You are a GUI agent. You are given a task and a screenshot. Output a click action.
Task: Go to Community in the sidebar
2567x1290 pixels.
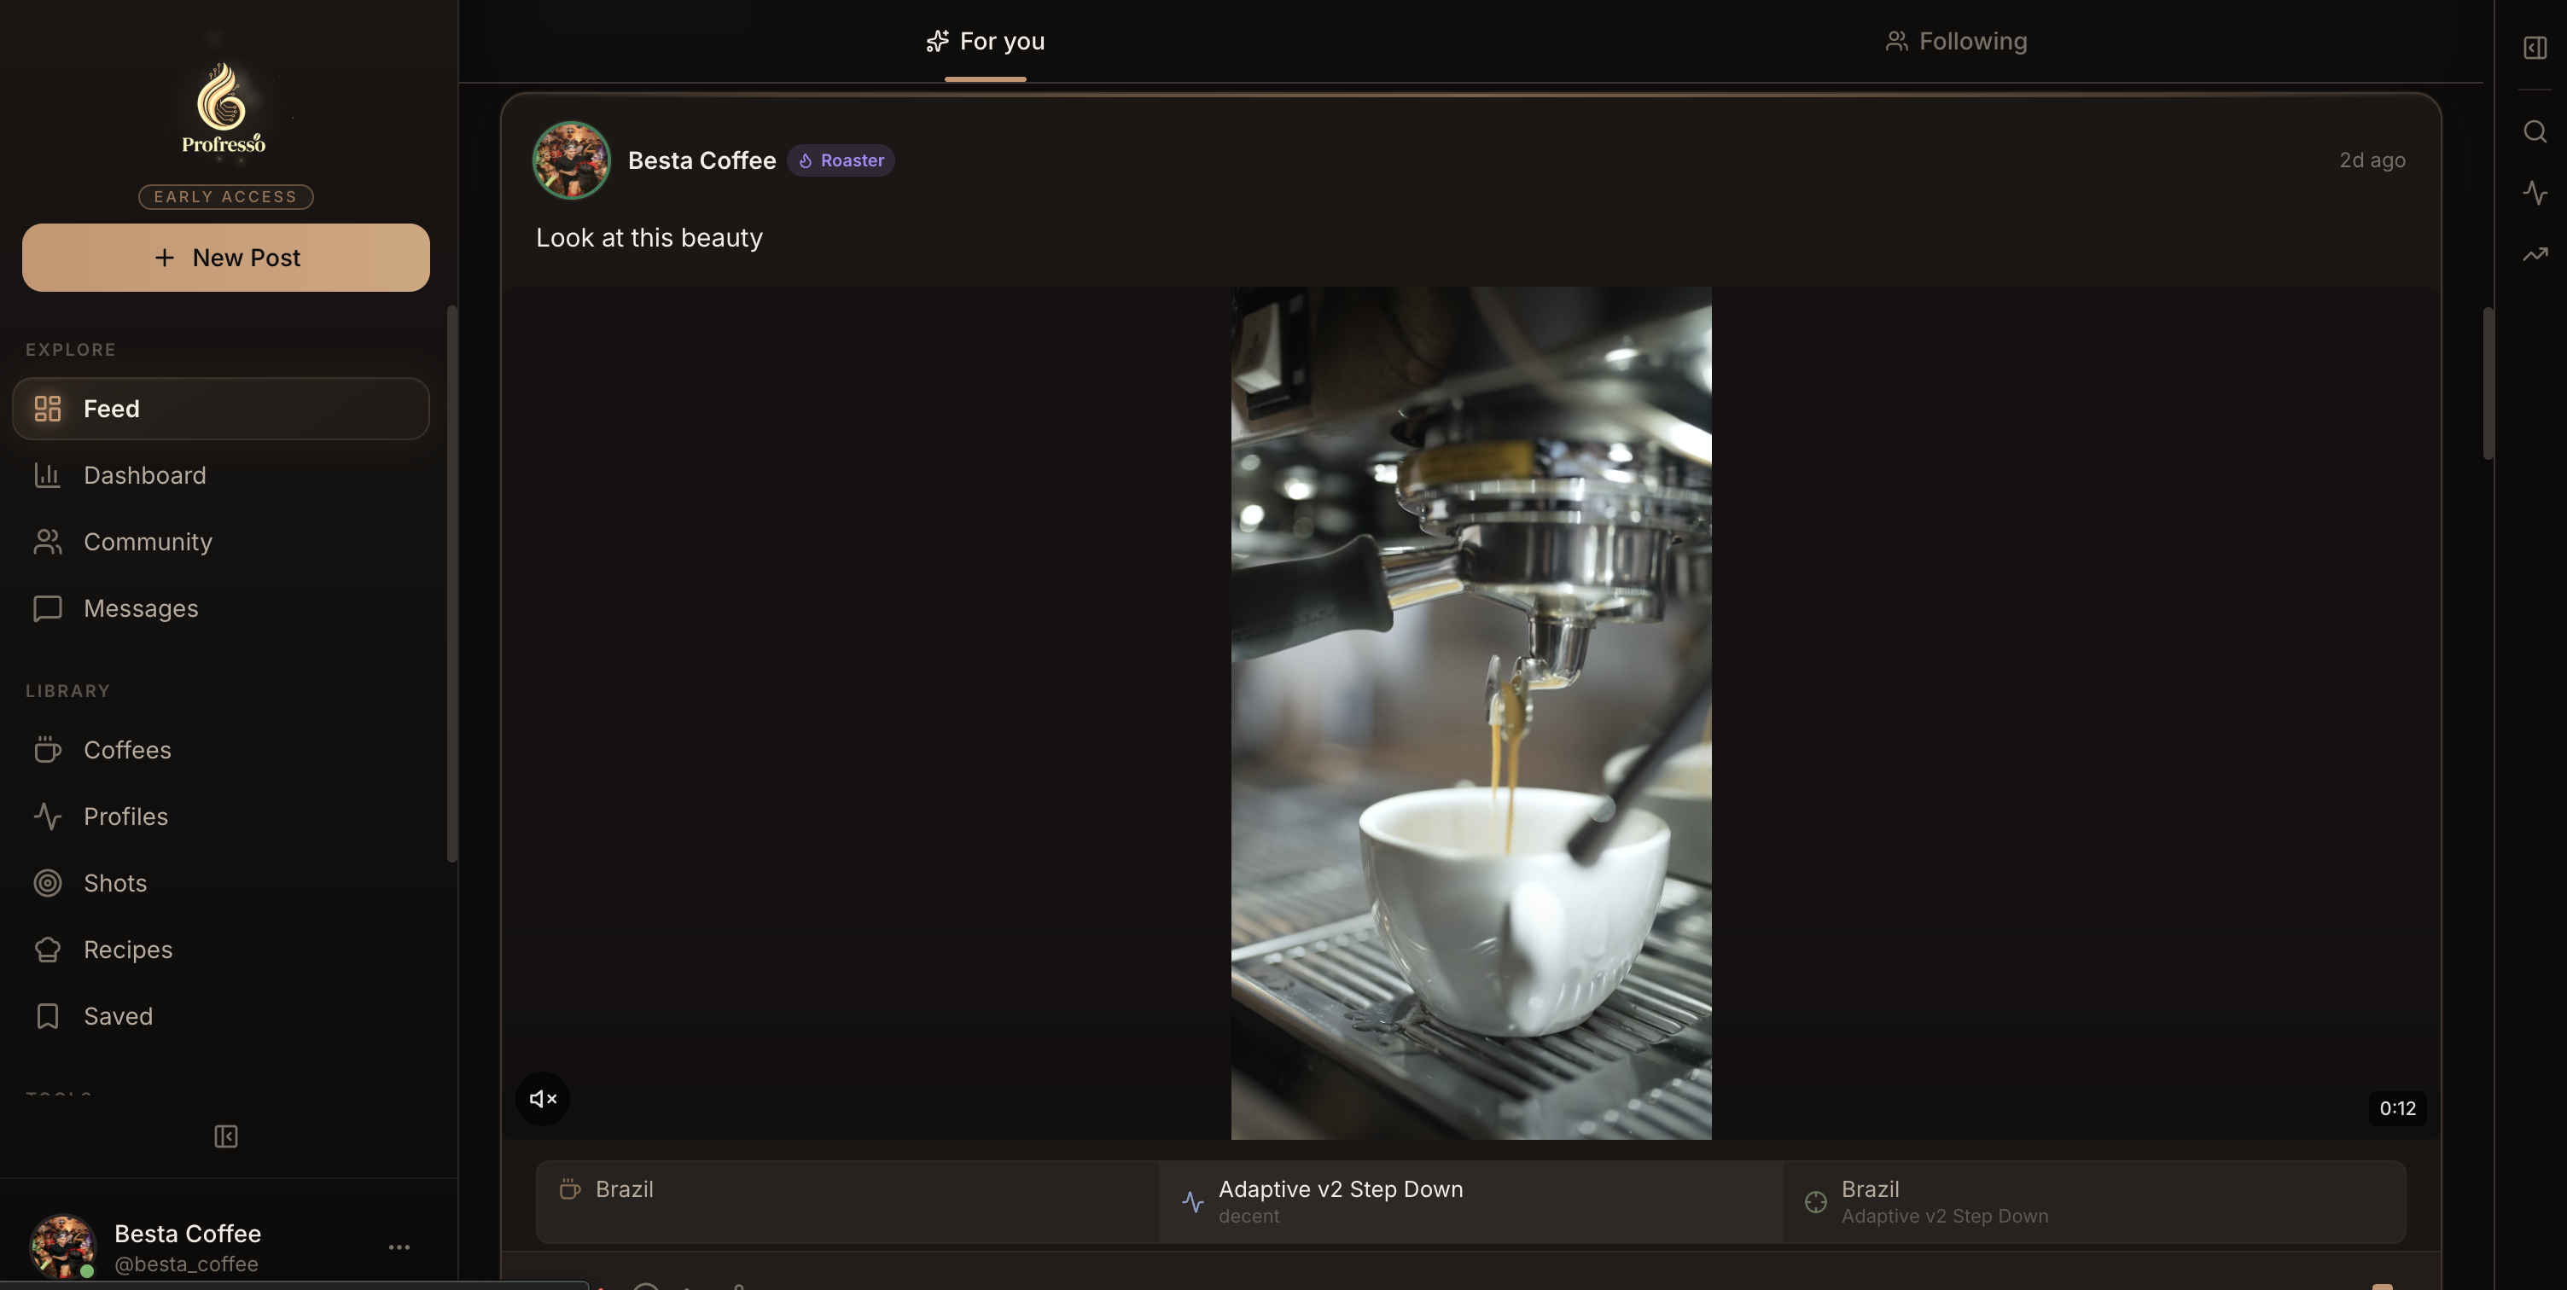point(148,542)
